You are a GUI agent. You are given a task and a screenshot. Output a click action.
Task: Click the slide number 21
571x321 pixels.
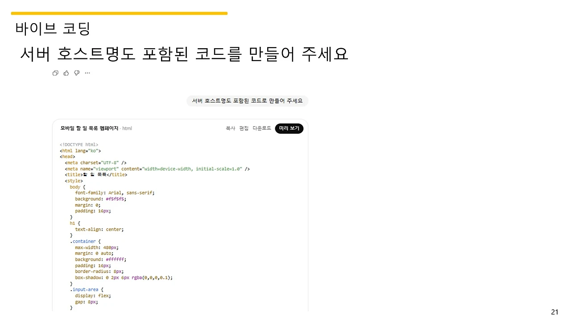(x=554, y=312)
